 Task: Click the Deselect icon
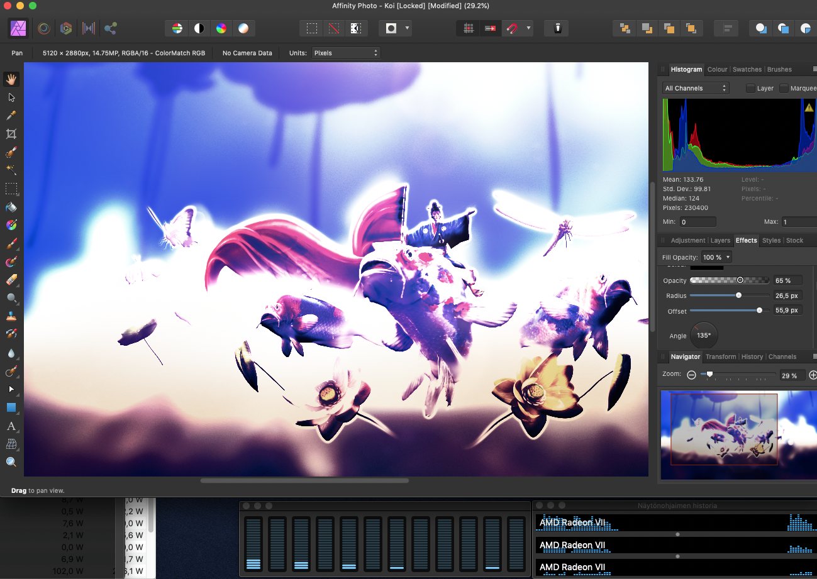(333, 28)
